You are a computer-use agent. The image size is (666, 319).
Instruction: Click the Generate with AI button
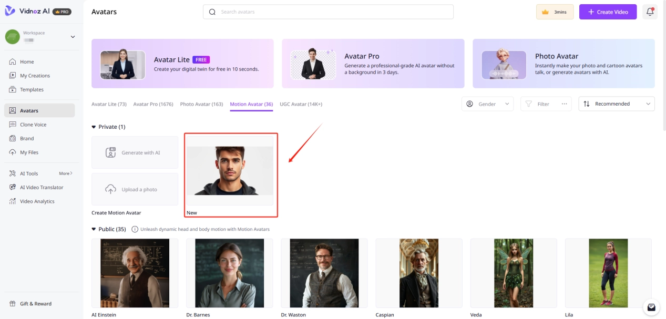(x=135, y=152)
